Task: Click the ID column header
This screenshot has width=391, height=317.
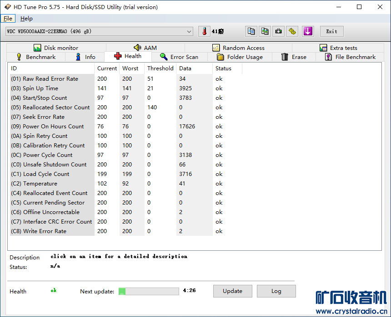Action: pos(52,68)
